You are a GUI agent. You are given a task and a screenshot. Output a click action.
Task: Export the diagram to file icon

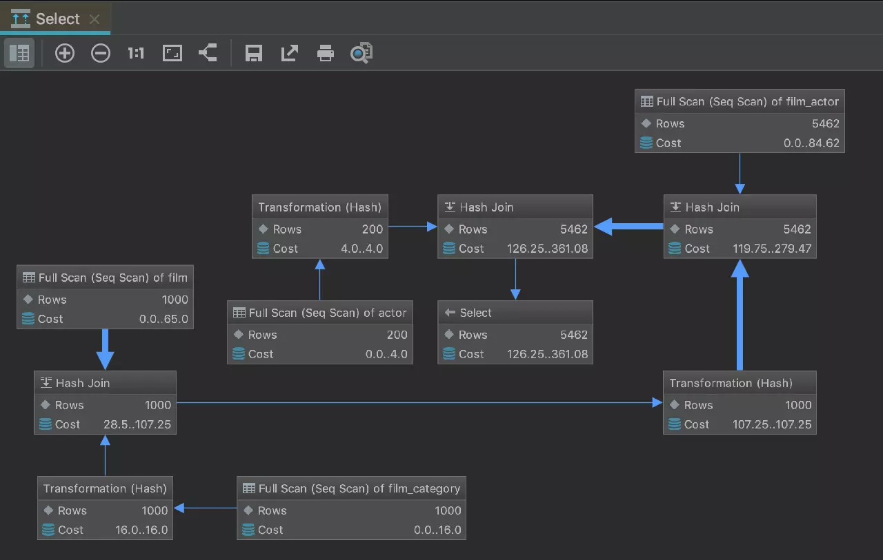pos(290,53)
